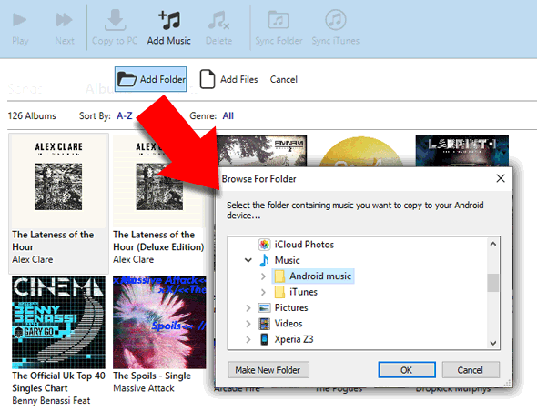Click the Play toolbar icon
The height and width of the screenshot is (411, 537).
click(x=19, y=20)
